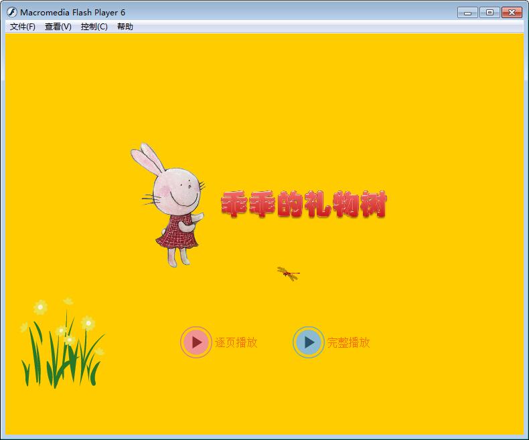529x440 pixels.
Task: Click the blue play button icon
Action: [x=308, y=342]
